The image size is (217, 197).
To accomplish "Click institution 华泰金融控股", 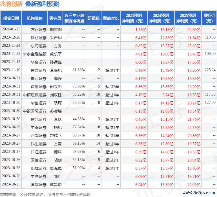I will tap(35, 54).
